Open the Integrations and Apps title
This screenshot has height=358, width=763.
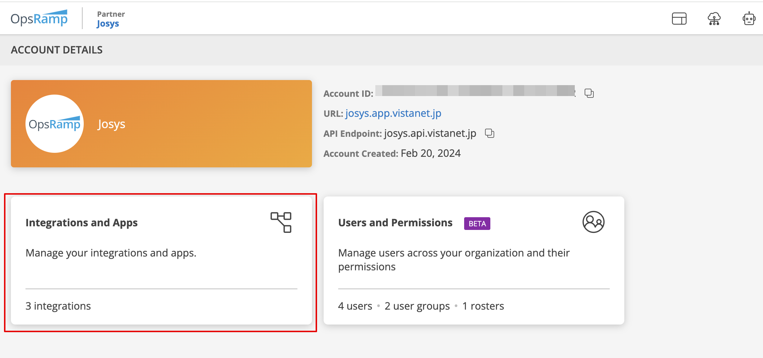click(82, 223)
